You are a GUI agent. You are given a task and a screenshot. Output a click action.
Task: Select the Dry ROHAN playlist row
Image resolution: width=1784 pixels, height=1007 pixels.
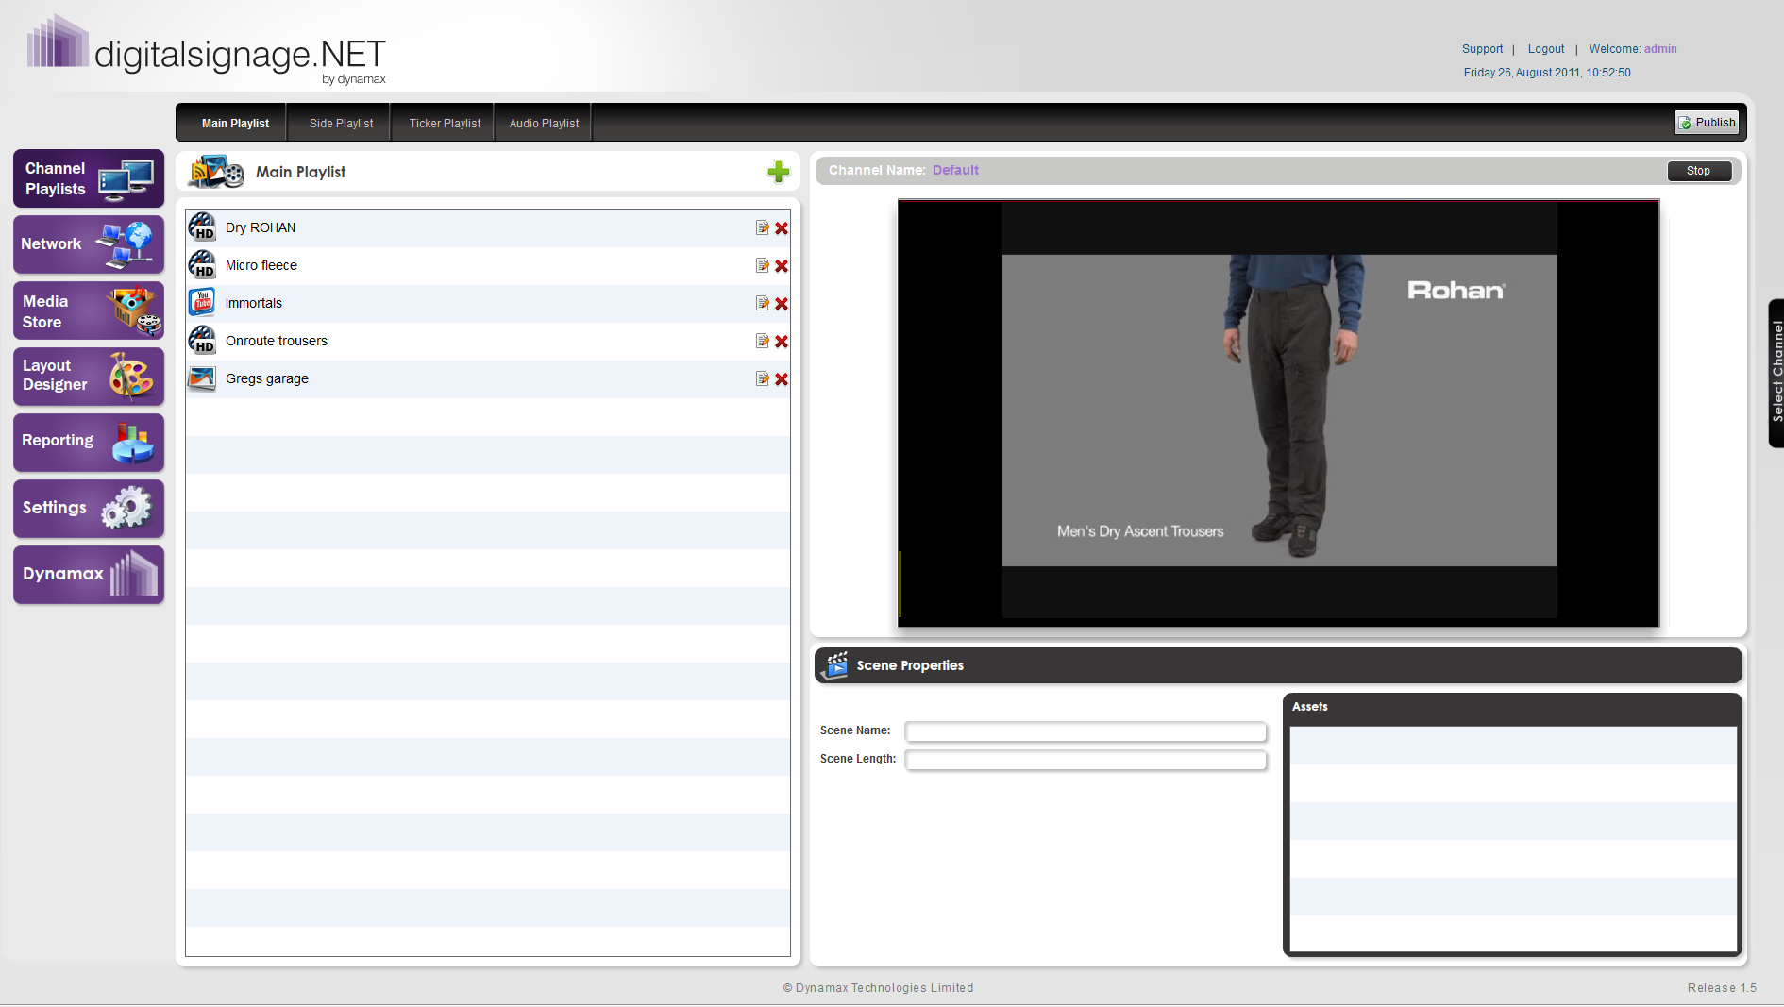pos(488,228)
